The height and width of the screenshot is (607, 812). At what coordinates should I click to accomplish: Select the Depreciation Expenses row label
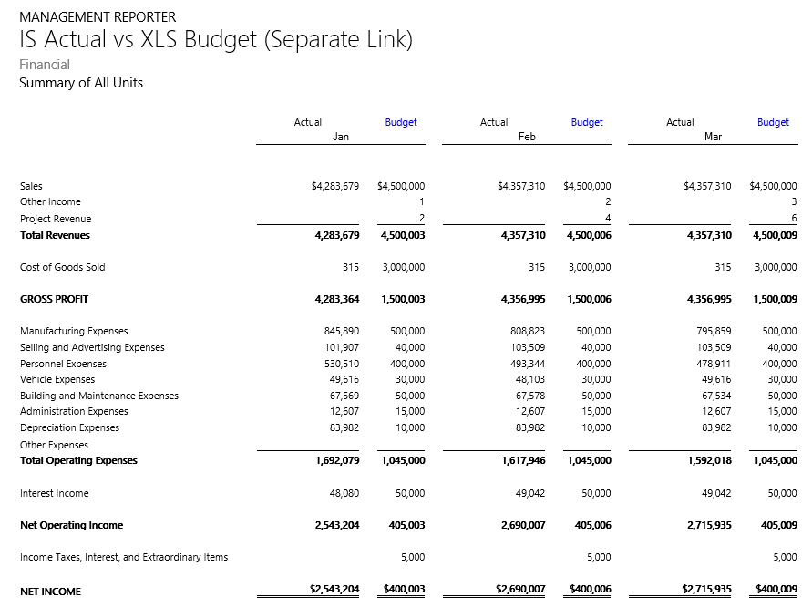pyautogui.click(x=69, y=427)
